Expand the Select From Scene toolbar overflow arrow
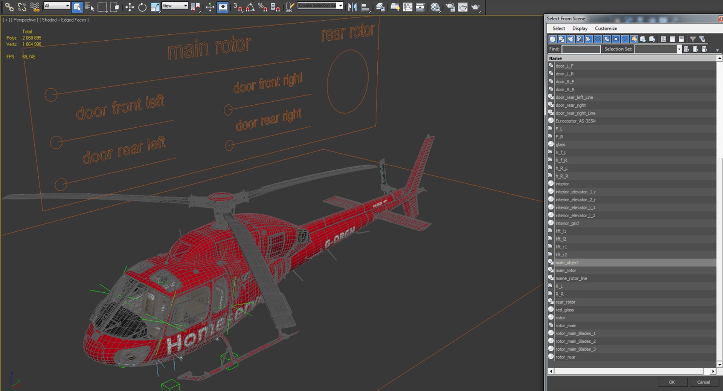 [717, 50]
